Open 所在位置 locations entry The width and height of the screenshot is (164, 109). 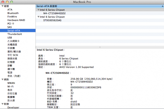pyautogui.click(x=12, y=93)
